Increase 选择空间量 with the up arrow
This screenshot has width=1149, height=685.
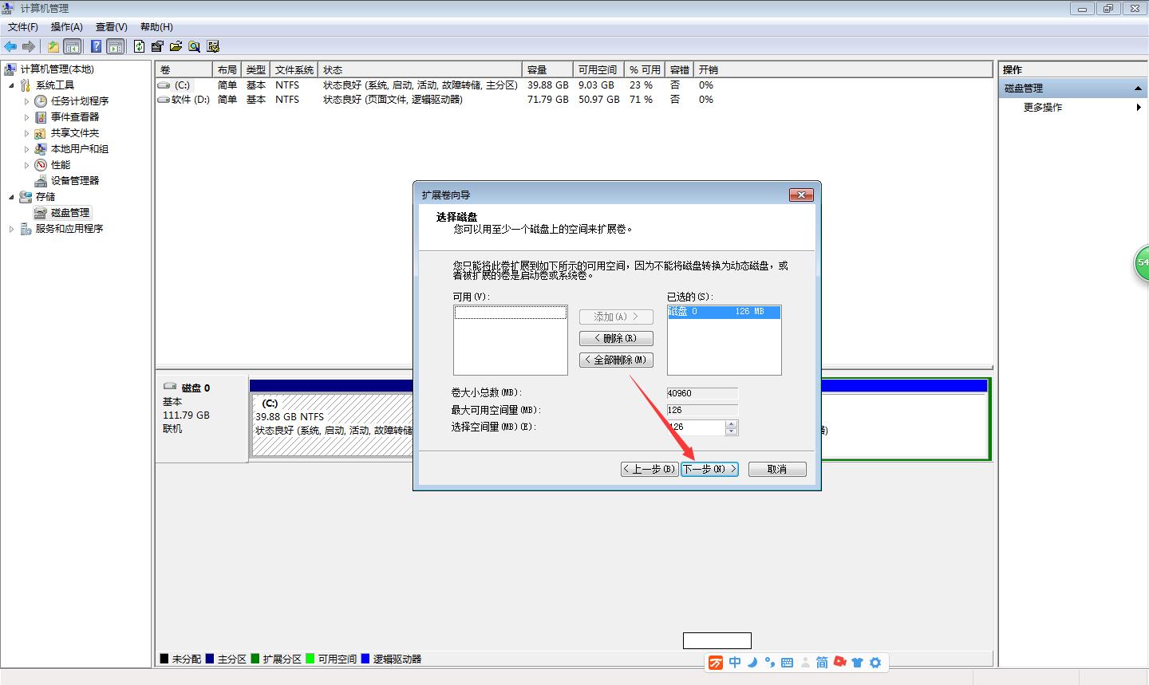click(x=732, y=423)
